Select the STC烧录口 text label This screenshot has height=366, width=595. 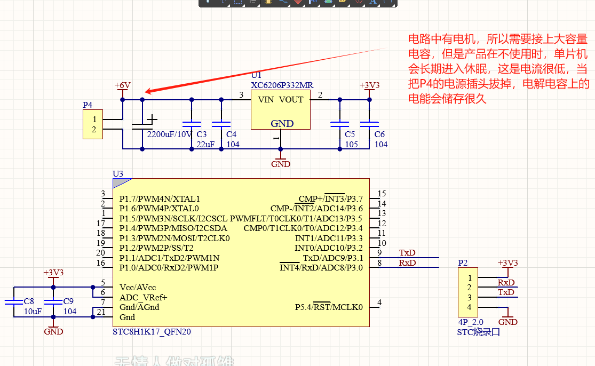click(x=479, y=332)
